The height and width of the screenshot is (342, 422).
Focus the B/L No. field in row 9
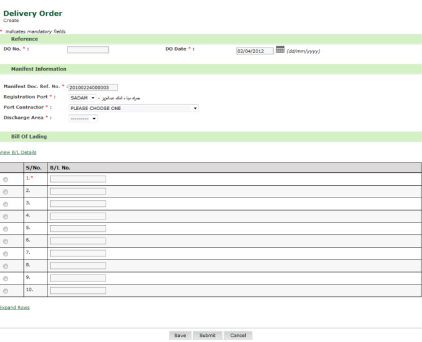tap(78, 278)
